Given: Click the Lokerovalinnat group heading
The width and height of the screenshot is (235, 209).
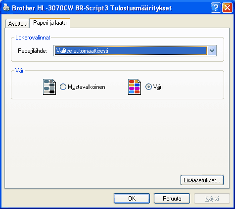Looking at the screenshot, I should 33,38.
